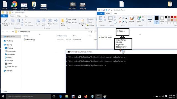The width and height of the screenshot is (177, 99).
Task: Click the taskbar search box
Action: click(28, 97)
